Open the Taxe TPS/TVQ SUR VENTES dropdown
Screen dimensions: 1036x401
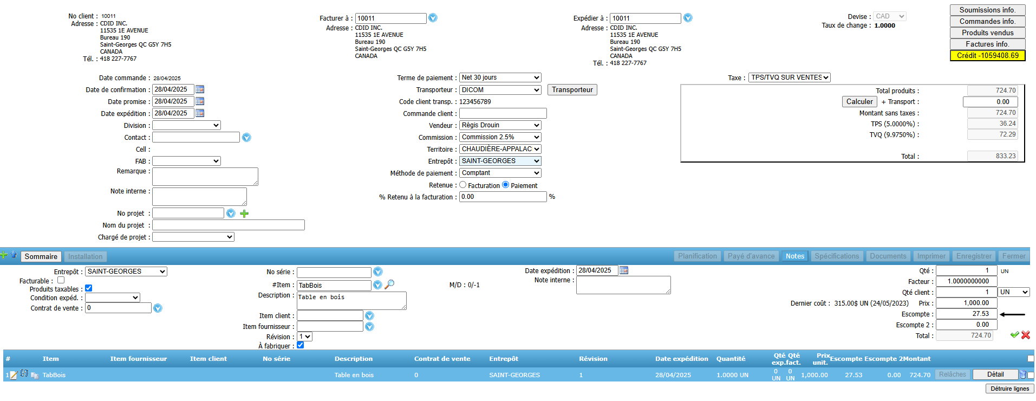789,77
